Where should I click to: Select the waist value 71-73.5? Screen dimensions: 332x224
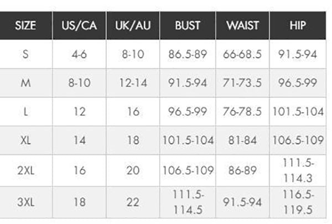[242, 83]
